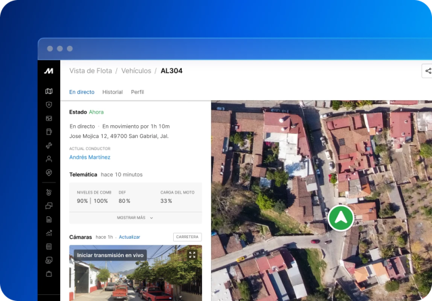Switch to the Perfil tab
Screen dimensions: 432x301
click(137, 92)
